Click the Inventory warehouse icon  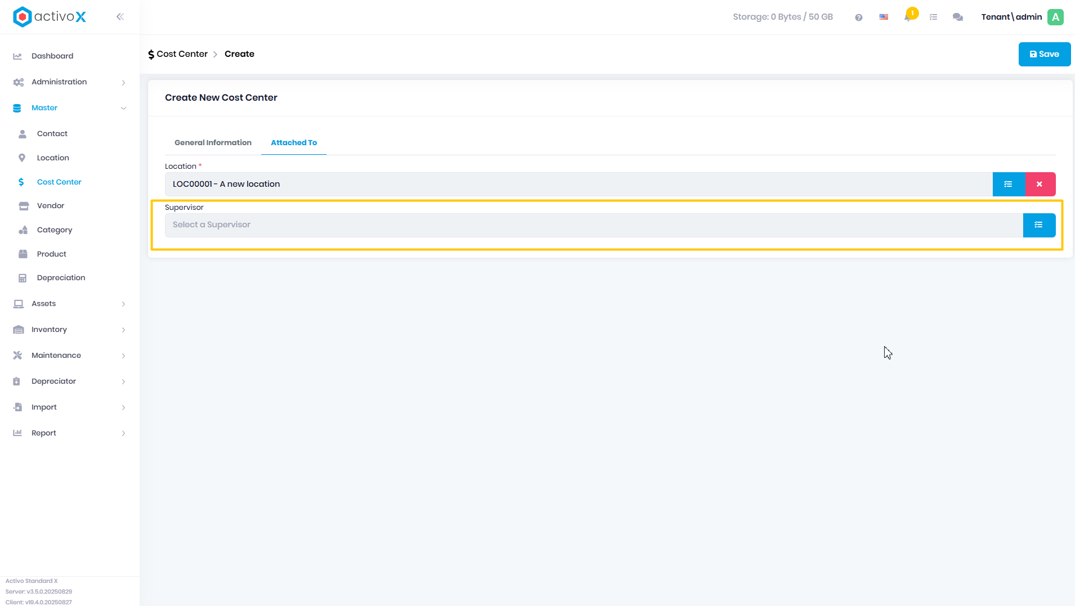[18, 330]
